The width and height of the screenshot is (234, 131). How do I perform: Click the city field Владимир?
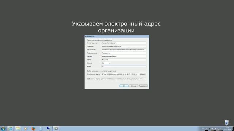(124, 60)
